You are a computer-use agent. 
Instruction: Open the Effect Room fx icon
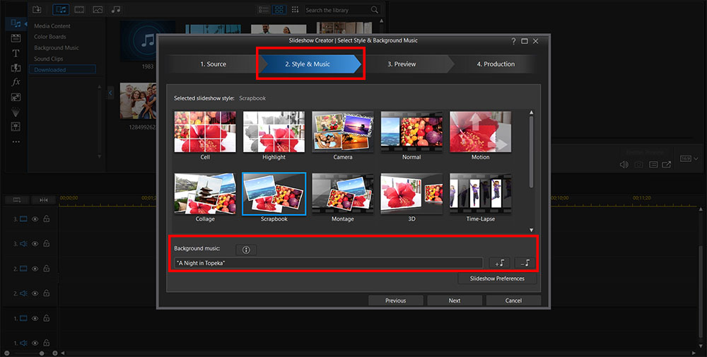(16, 82)
